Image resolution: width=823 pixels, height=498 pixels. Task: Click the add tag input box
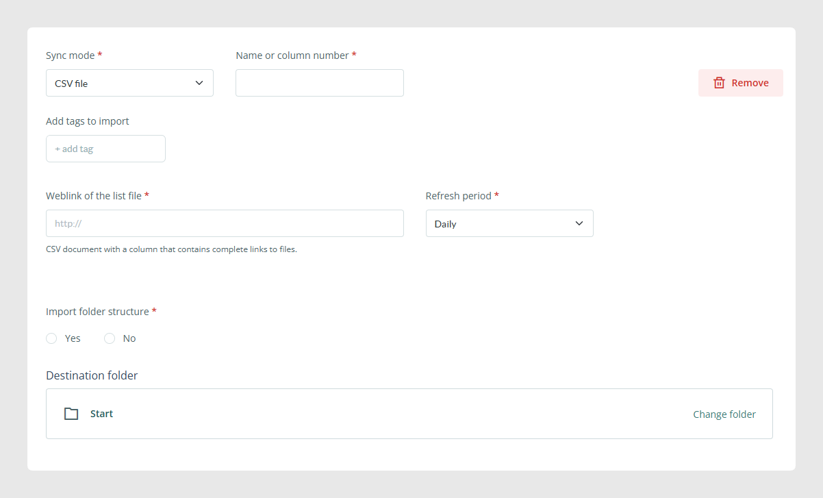click(105, 149)
